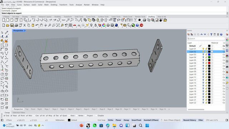Click Record History in the status bar
Image resolution: width=229 pixels, height=129 pixels.
[x=190, y=120]
